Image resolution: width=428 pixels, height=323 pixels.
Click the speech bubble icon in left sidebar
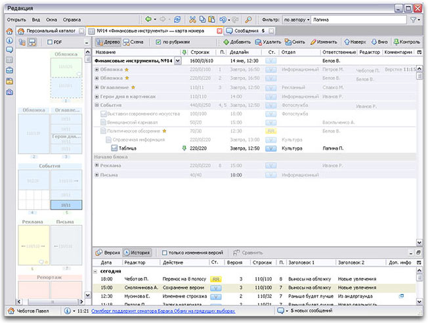[10, 50]
